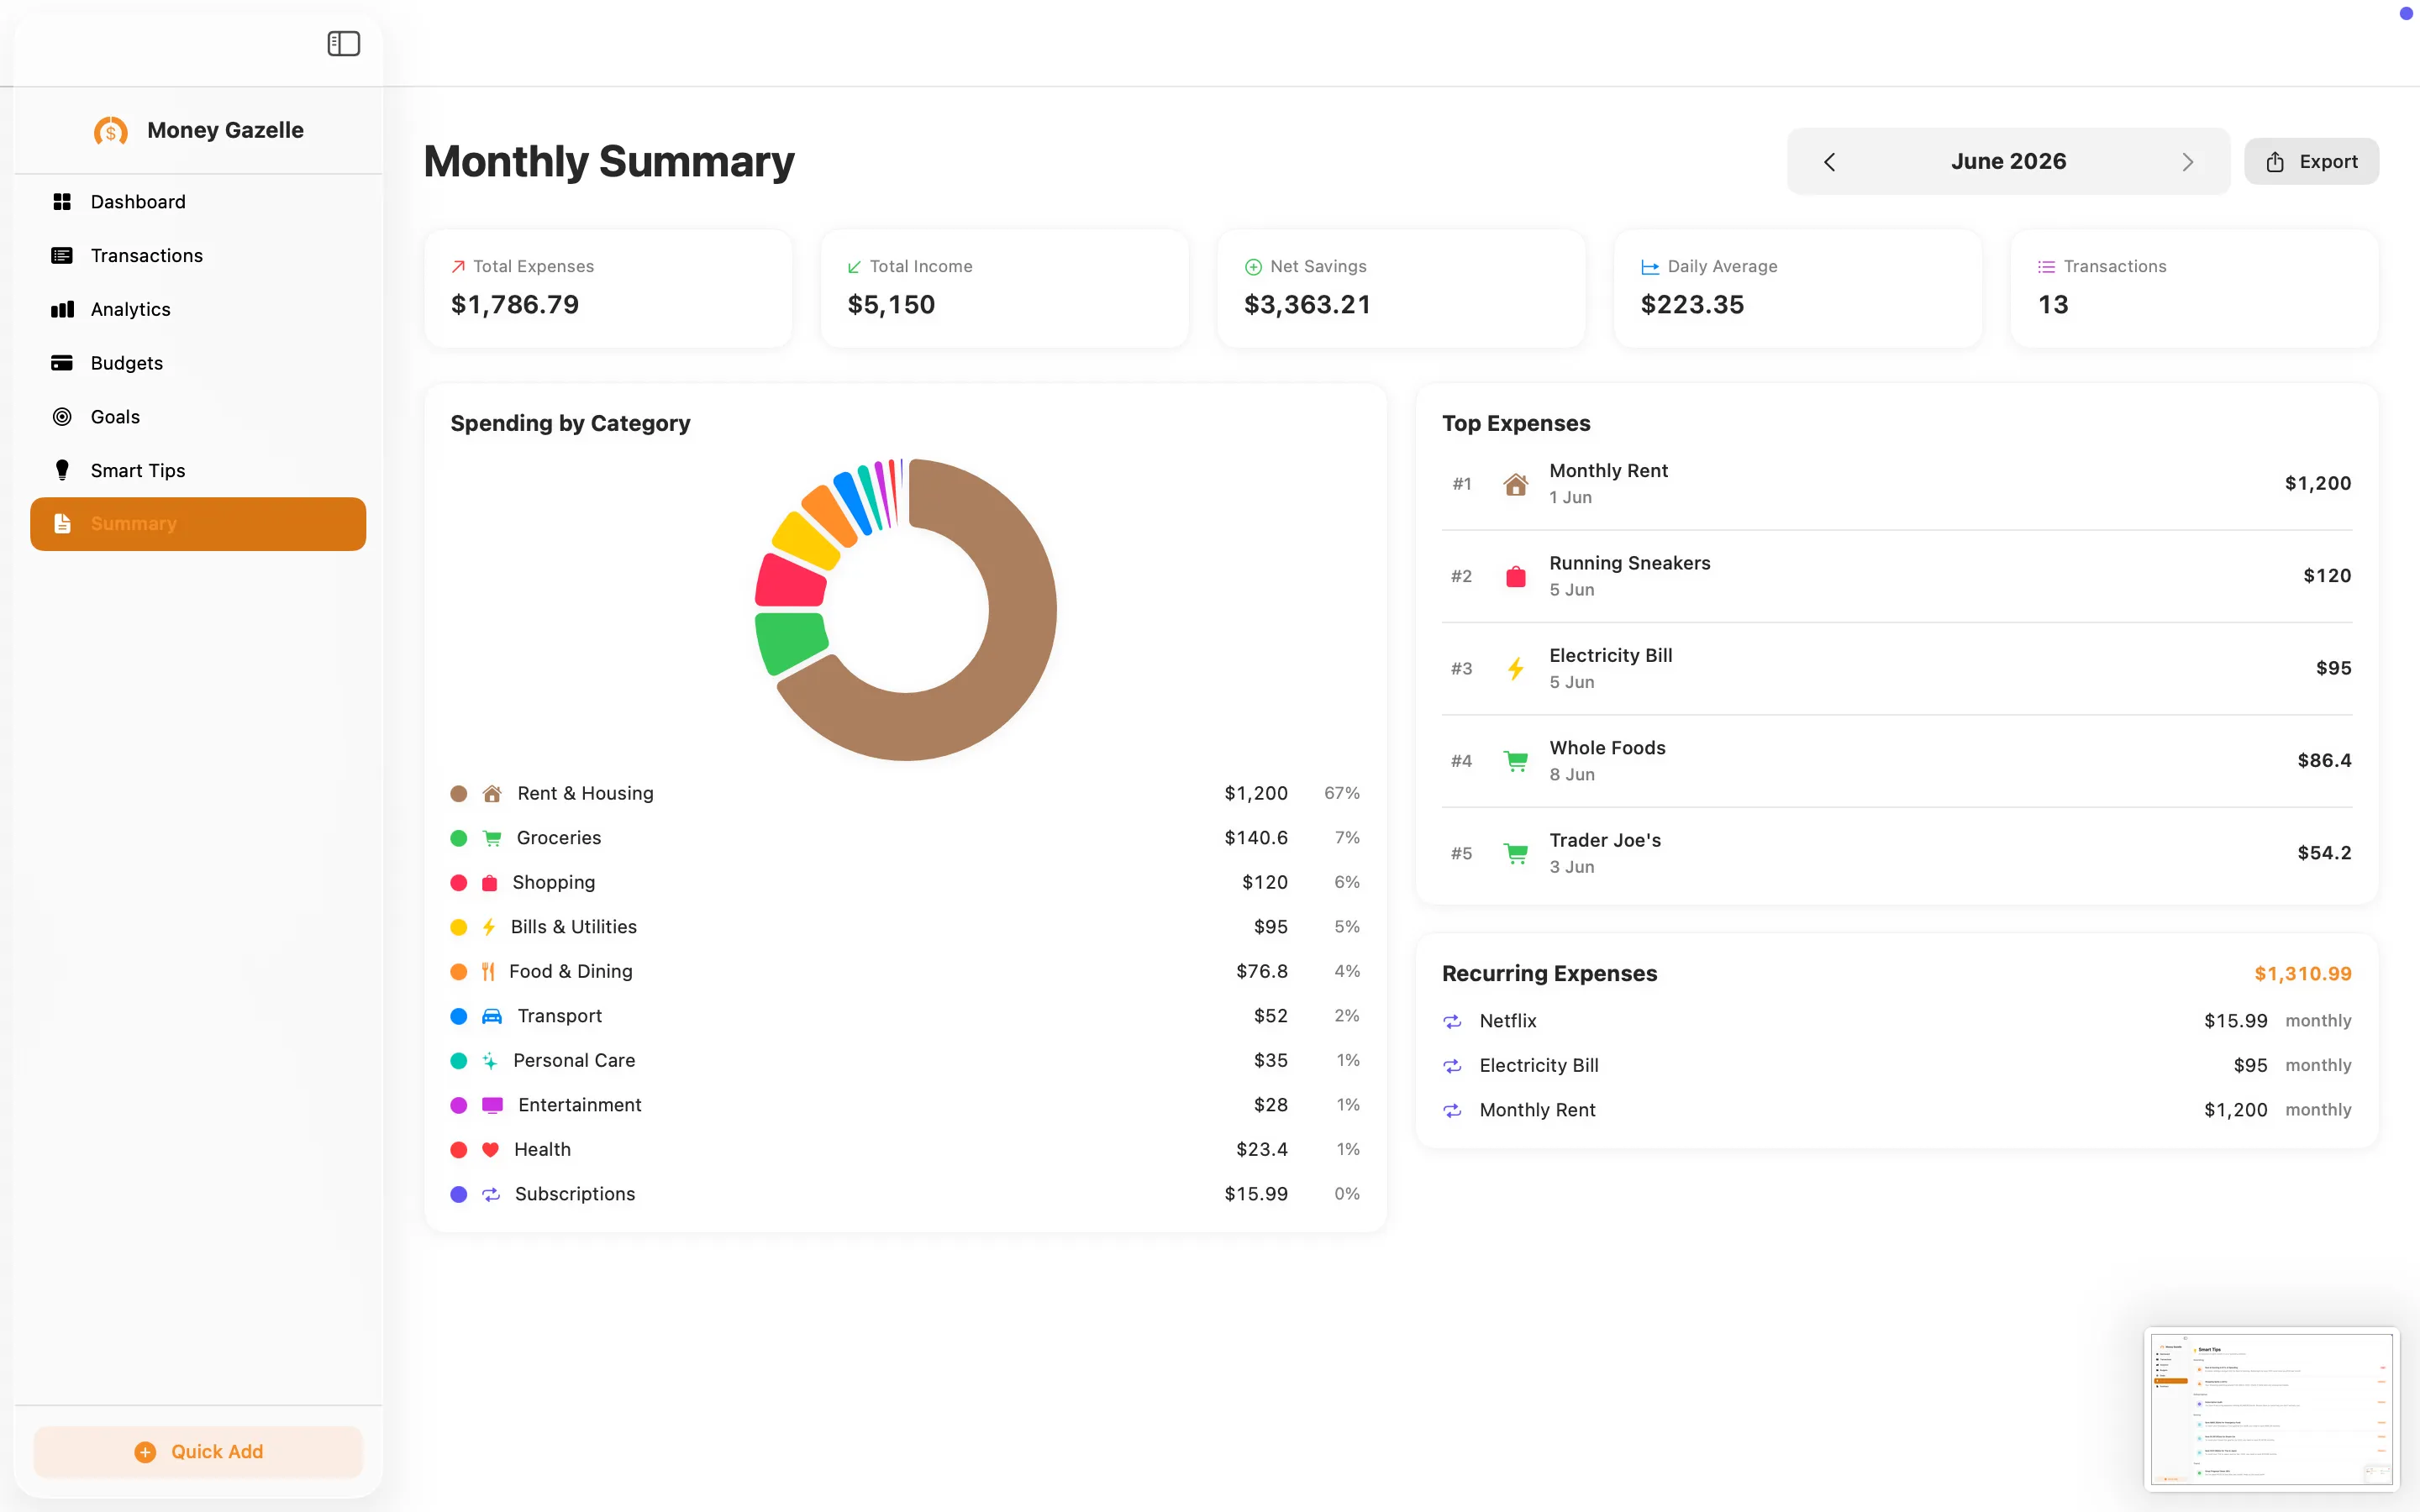Click the Total Income arrow icon

tap(854, 267)
